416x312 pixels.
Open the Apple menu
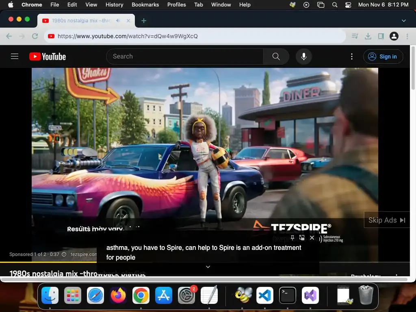[11, 4]
